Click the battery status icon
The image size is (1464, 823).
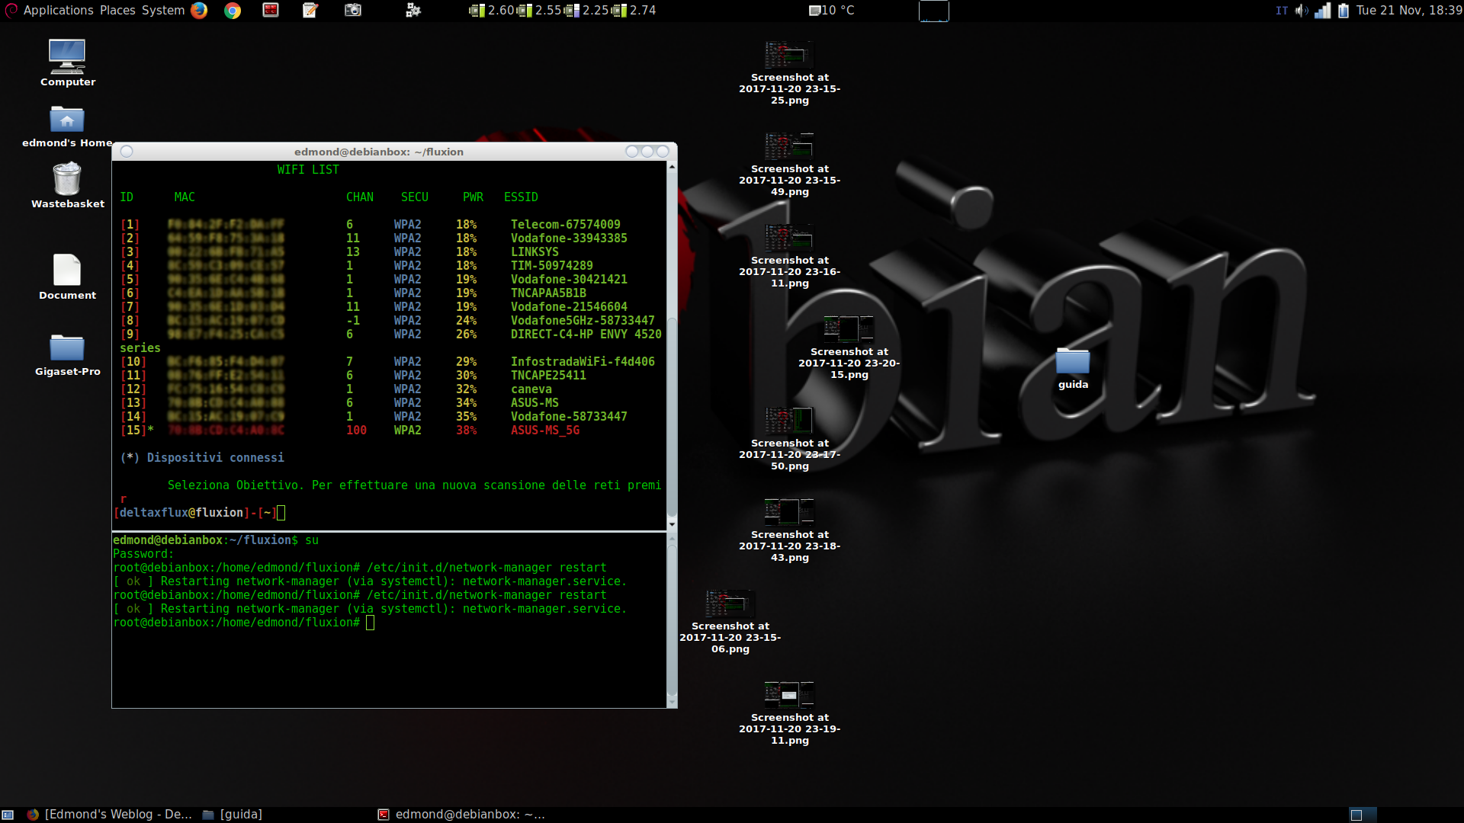click(1344, 10)
